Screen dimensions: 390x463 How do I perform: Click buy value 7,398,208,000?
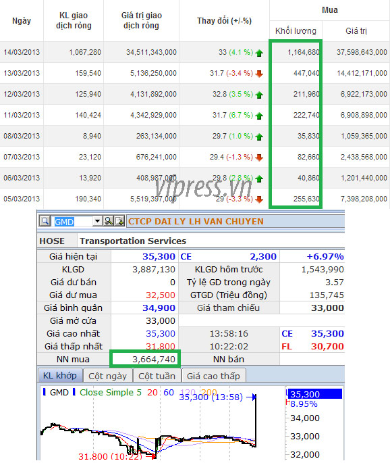(x=364, y=199)
